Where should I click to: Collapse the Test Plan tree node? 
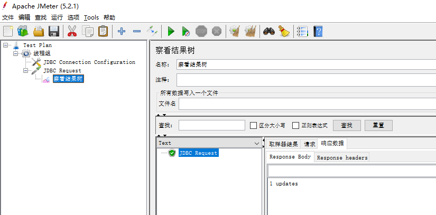tap(6, 45)
